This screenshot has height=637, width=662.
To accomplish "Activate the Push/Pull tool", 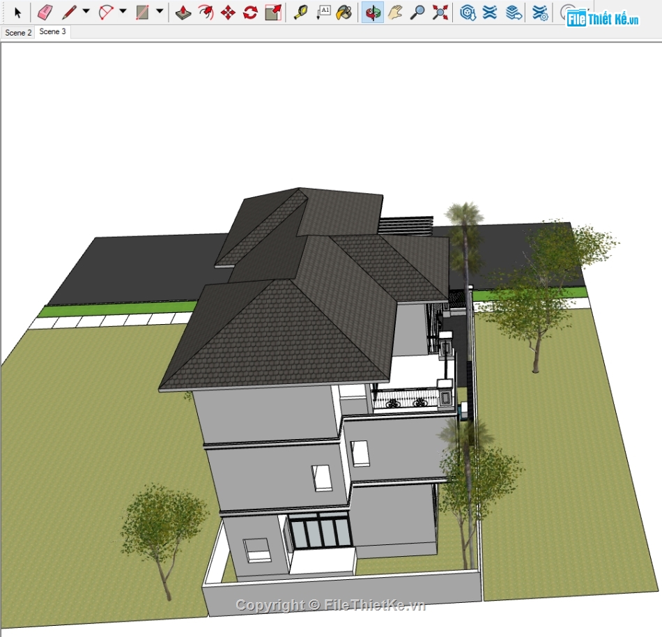I will pyautogui.click(x=183, y=13).
